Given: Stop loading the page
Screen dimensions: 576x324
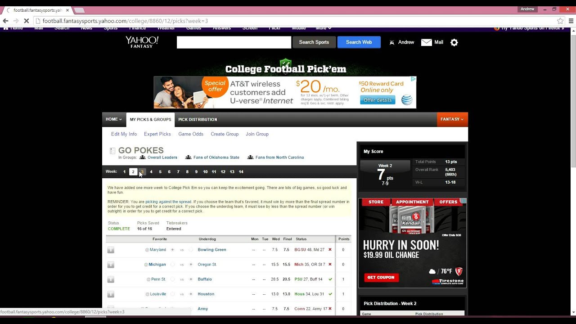Looking at the screenshot, I should pyautogui.click(x=27, y=21).
